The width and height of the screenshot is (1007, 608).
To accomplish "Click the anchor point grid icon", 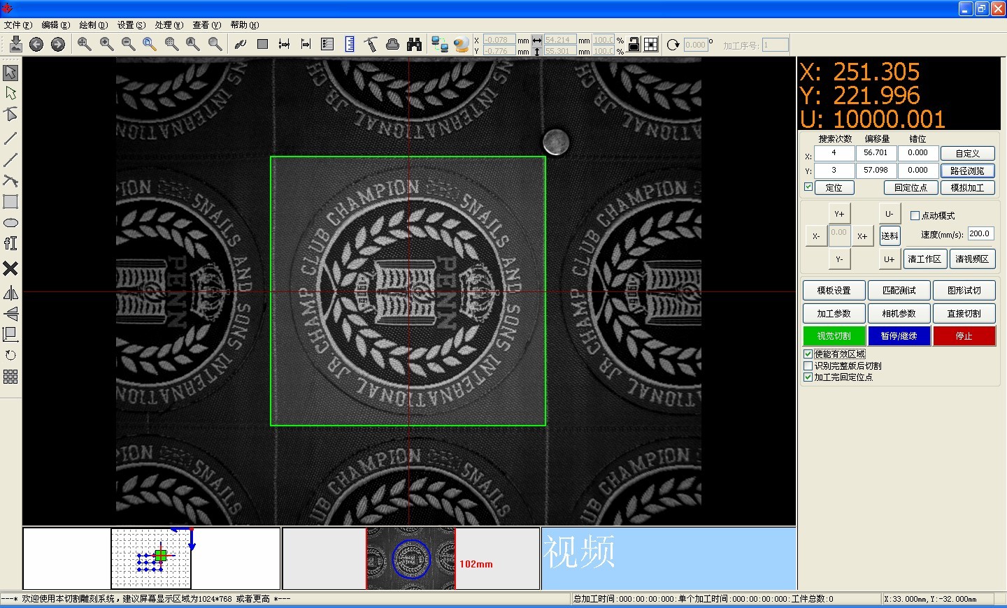I will [x=651, y=45].
